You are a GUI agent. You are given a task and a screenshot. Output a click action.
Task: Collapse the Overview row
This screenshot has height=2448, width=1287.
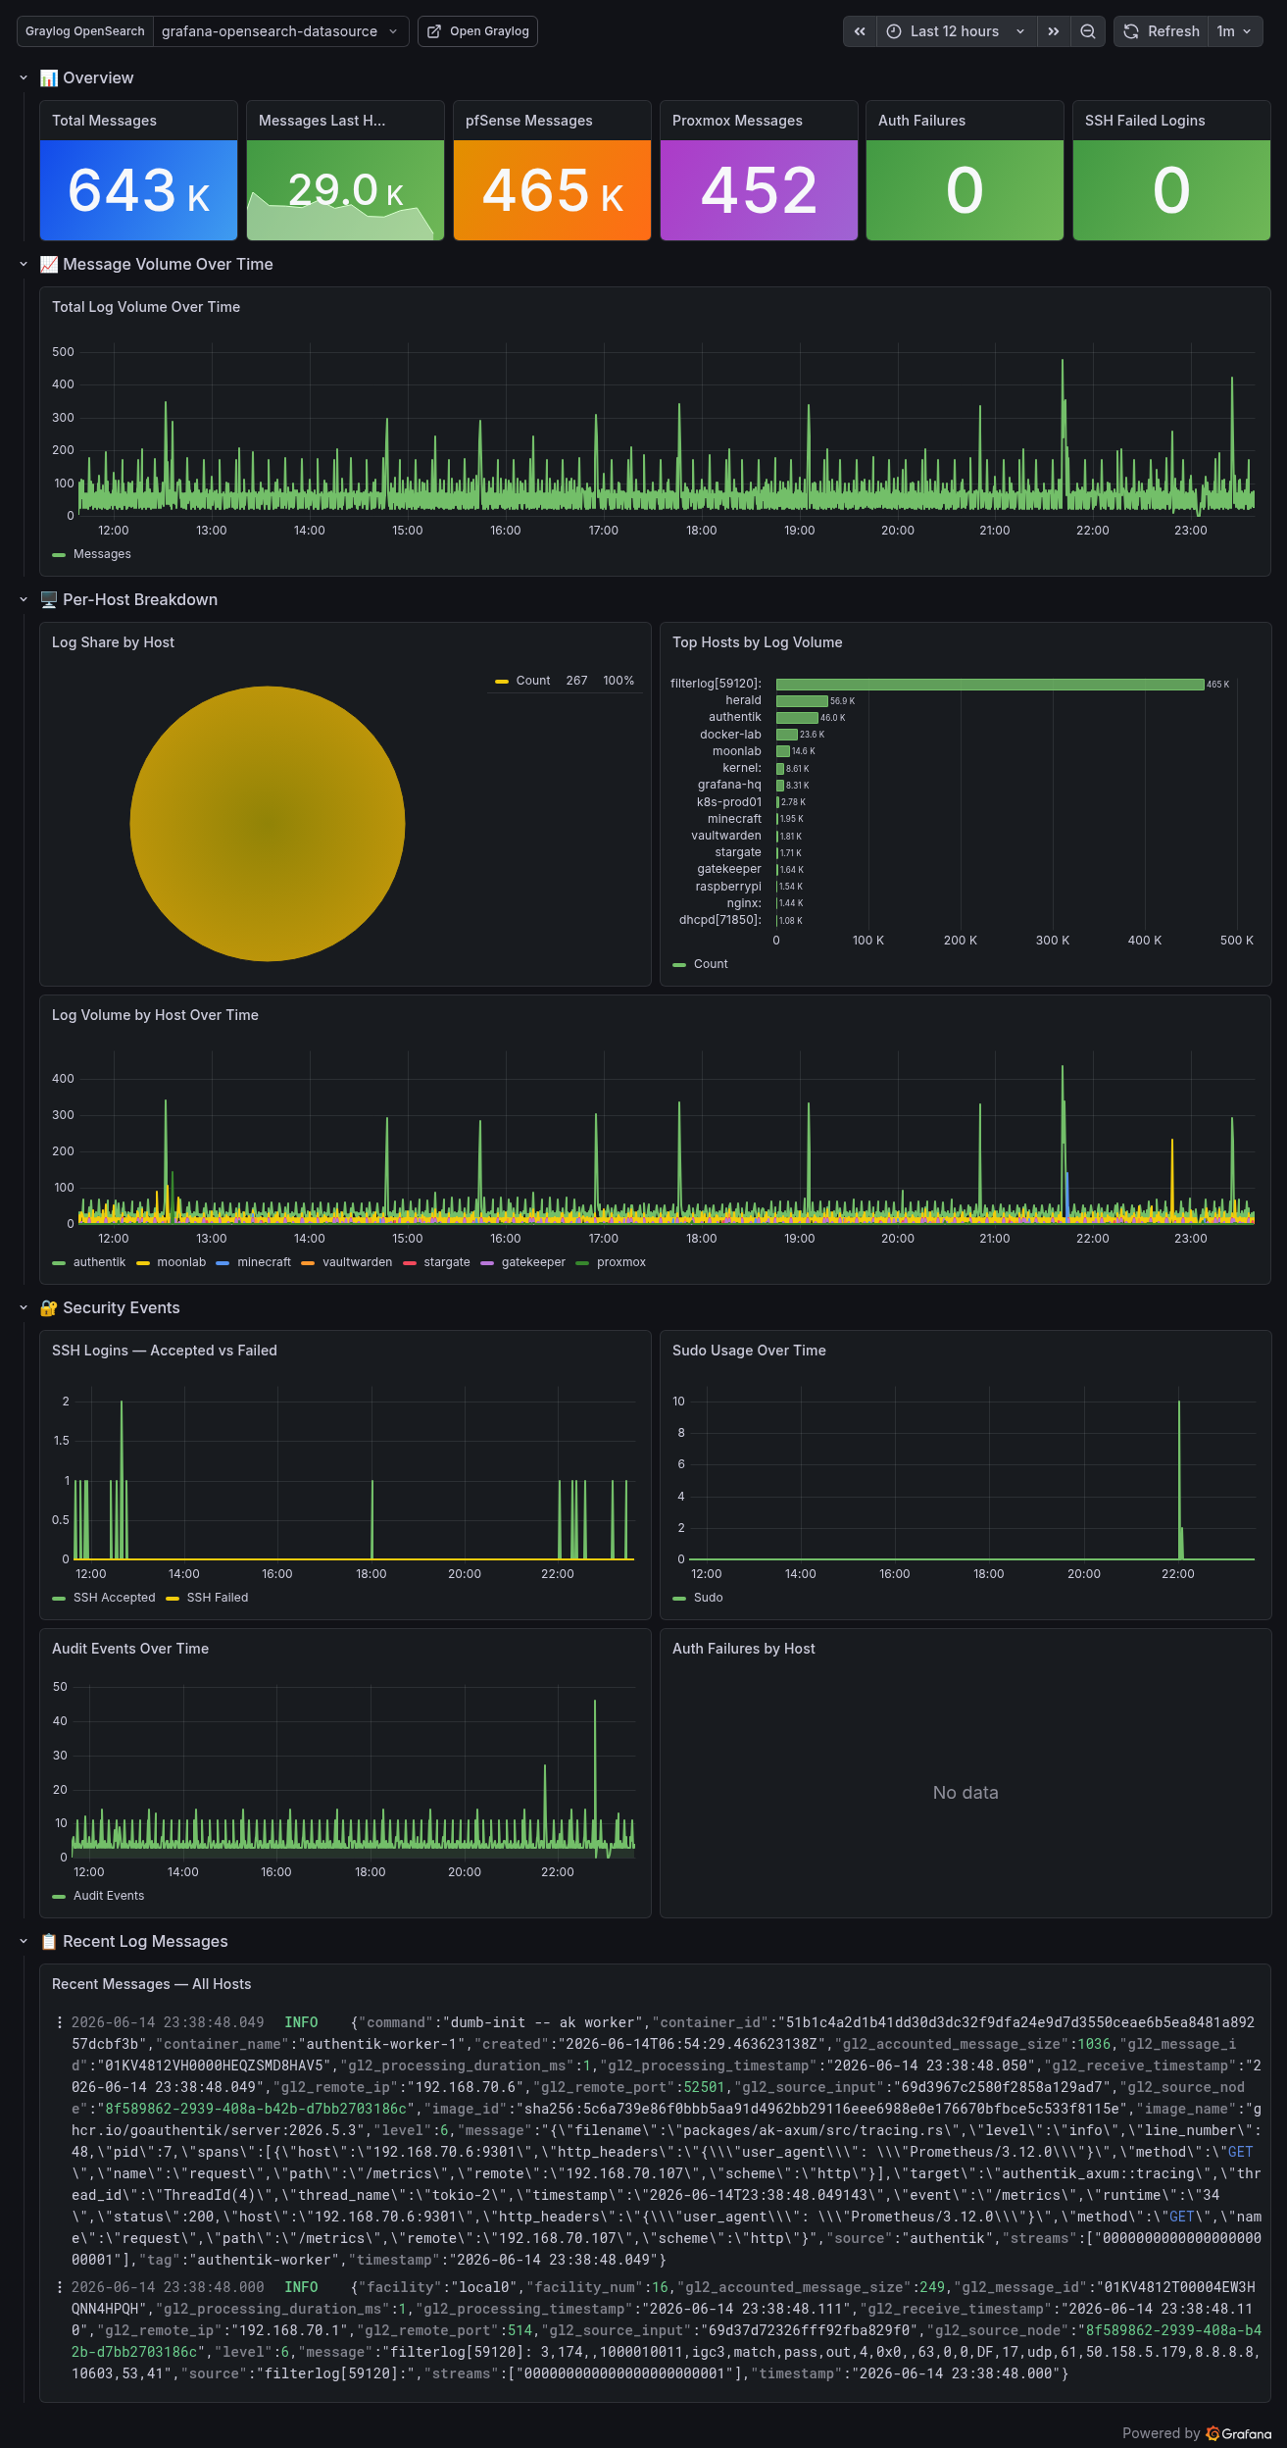point(24,78)
